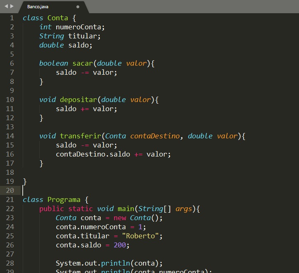The height and width of the screenshot is (273, 299).
Task: Click the Programa class name
Action: point(64,199)
